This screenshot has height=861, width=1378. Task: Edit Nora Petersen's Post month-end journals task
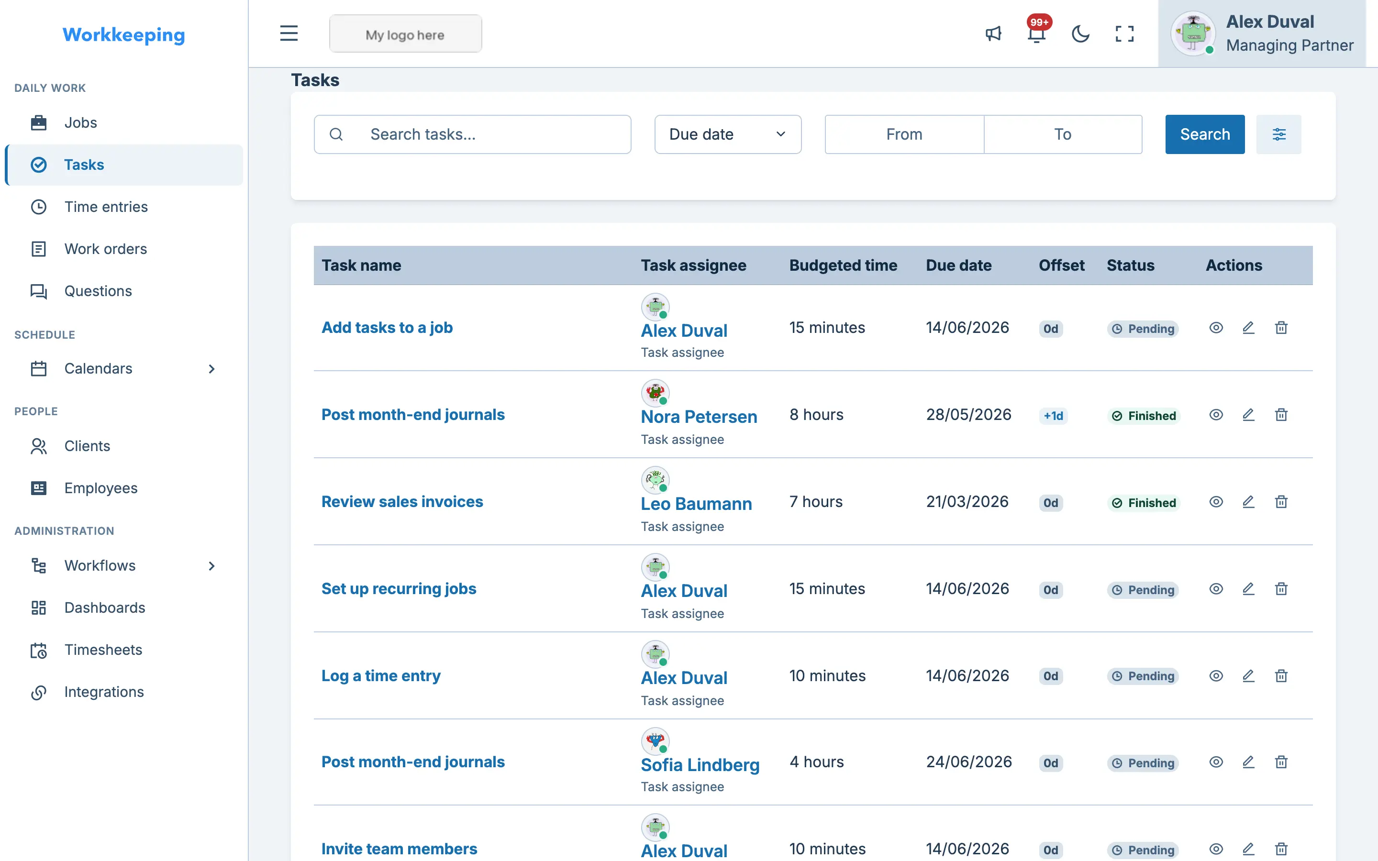click(1248, 415)
